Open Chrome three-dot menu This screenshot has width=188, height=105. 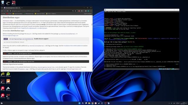pos(91,11)
